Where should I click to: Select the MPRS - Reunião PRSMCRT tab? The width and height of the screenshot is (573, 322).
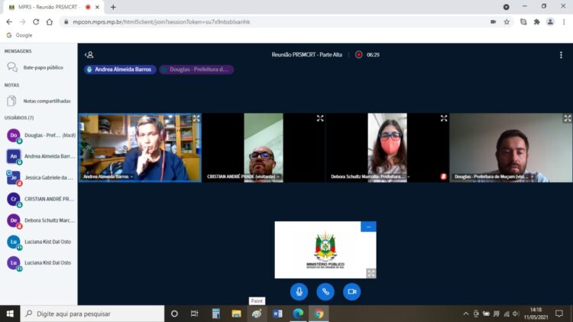click(52, 7)
